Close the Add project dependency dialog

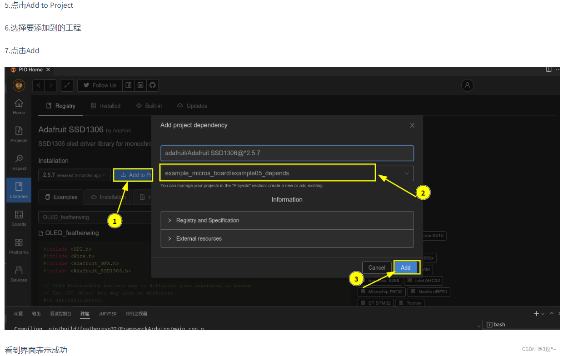(x=412, y=125)
